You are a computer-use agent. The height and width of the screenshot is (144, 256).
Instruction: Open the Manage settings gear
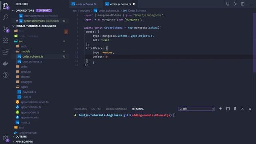[6, 138]
